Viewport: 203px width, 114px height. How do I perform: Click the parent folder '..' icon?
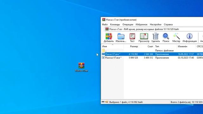103,50
